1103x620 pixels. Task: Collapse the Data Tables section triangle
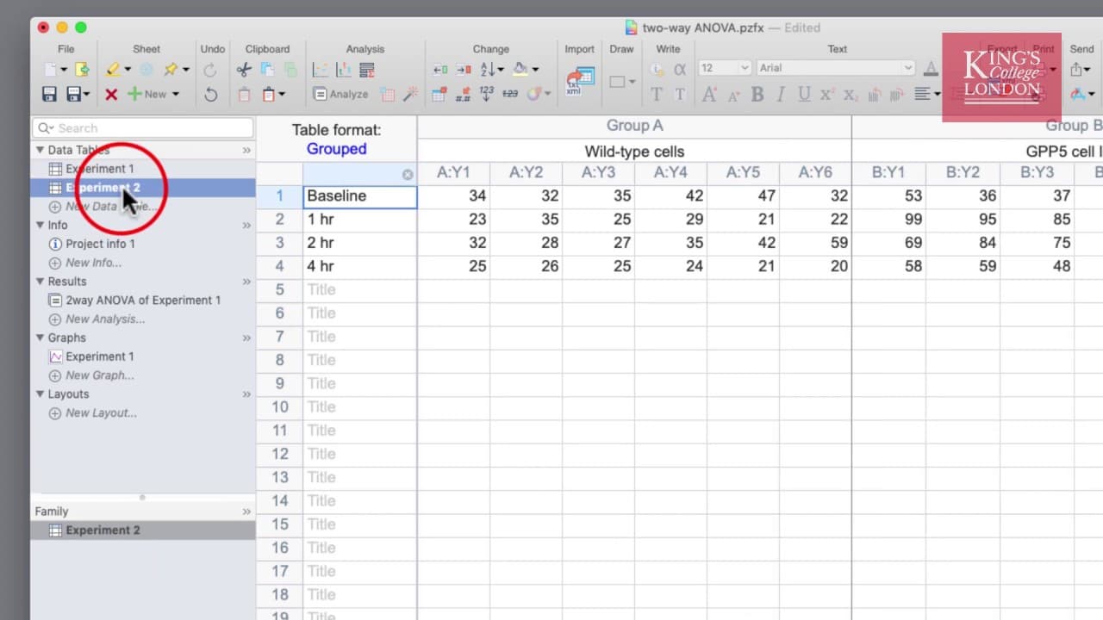[x=40, y=150]
